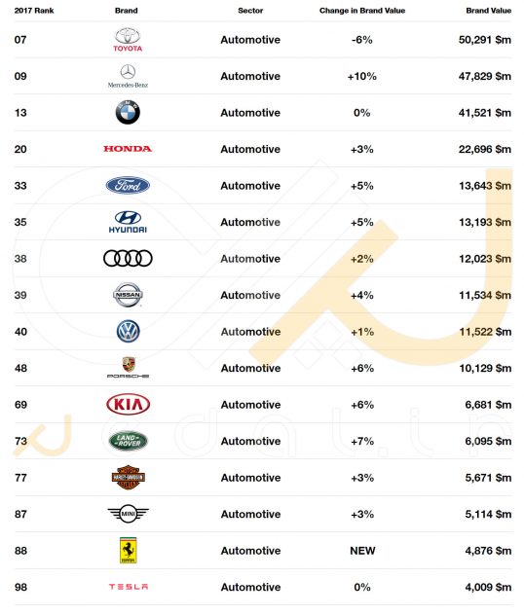Screen dimensions: 524x615
Task: Select the blue Ford oval logo
Action: [128, 185]
